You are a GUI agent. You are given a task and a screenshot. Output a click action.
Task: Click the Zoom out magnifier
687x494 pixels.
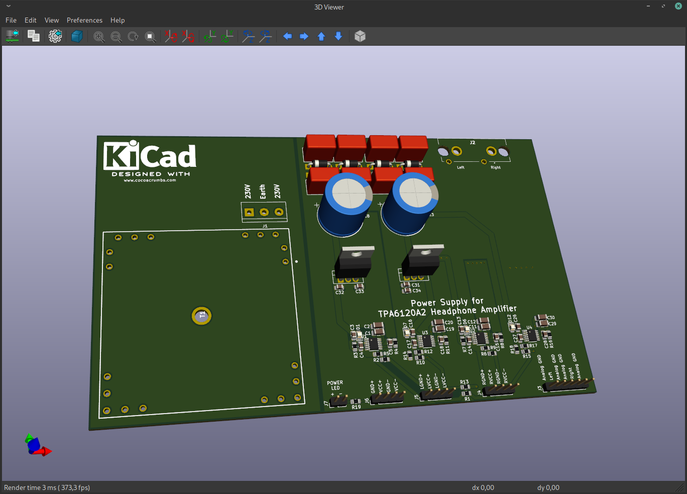(x=116, y=36)
